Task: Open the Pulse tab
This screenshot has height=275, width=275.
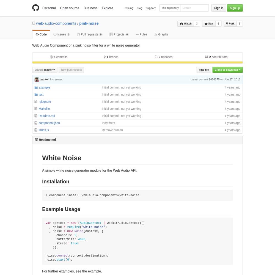Action: [x=141, y=34]
